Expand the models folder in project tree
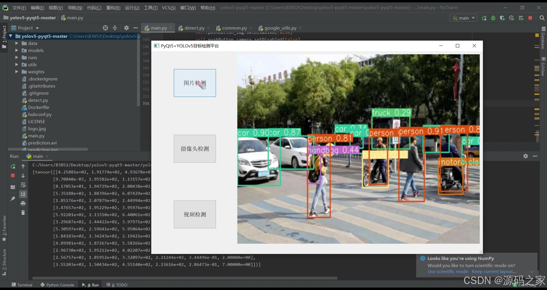This screenshot has width=547, height=290. tap(17, 50)
